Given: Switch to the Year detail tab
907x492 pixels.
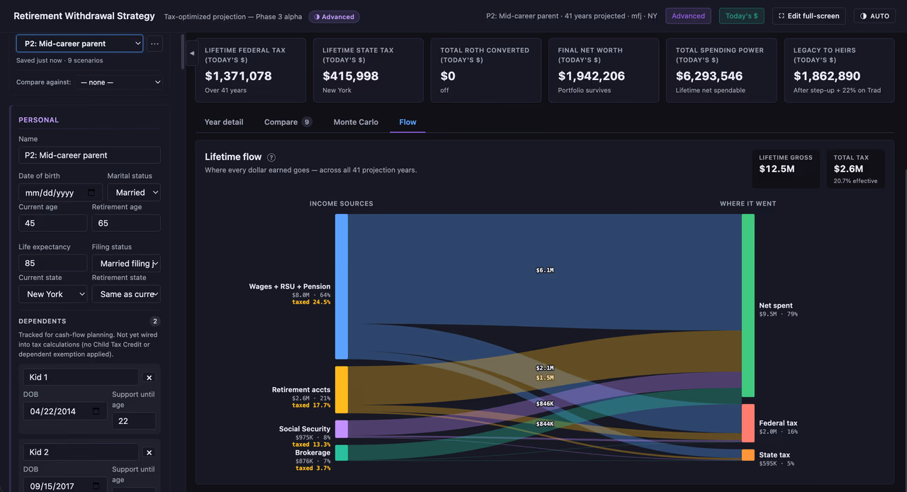Looking at the screenshot, I should click(x=224, y=122).
